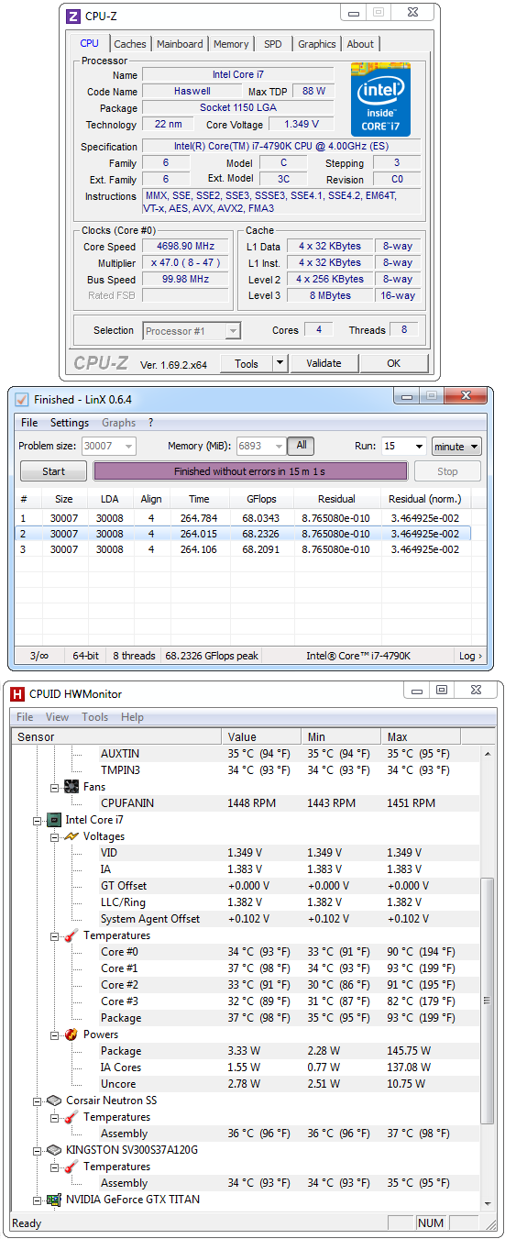
Task: Open the Settings menu in LinX
Action: (x=70, y=423)
